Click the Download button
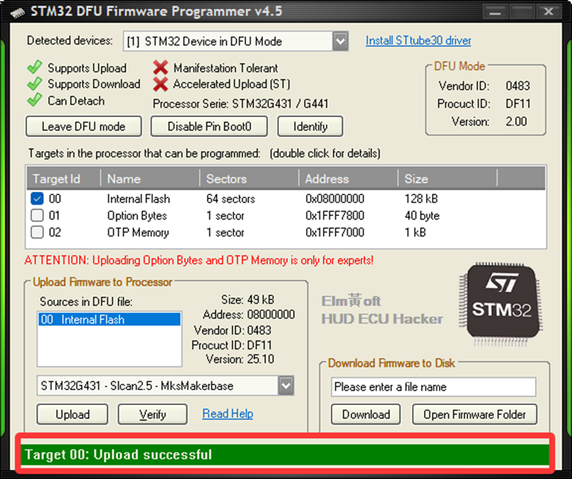Screen dimensions: 572x479 coord(366,414)
